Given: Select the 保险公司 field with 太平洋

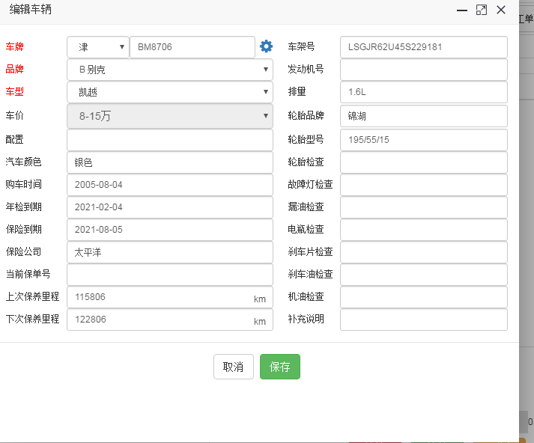Looking at the screenshot, I should (x=170, y=252).
